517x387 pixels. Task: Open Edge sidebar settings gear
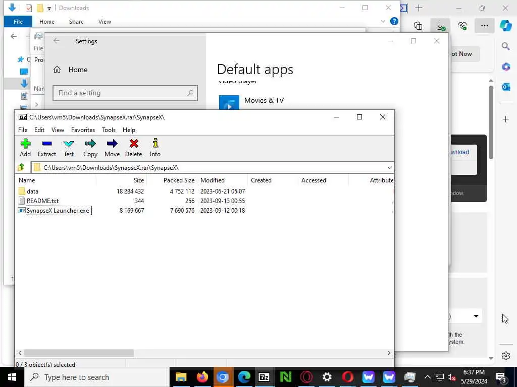pos(506,356)
